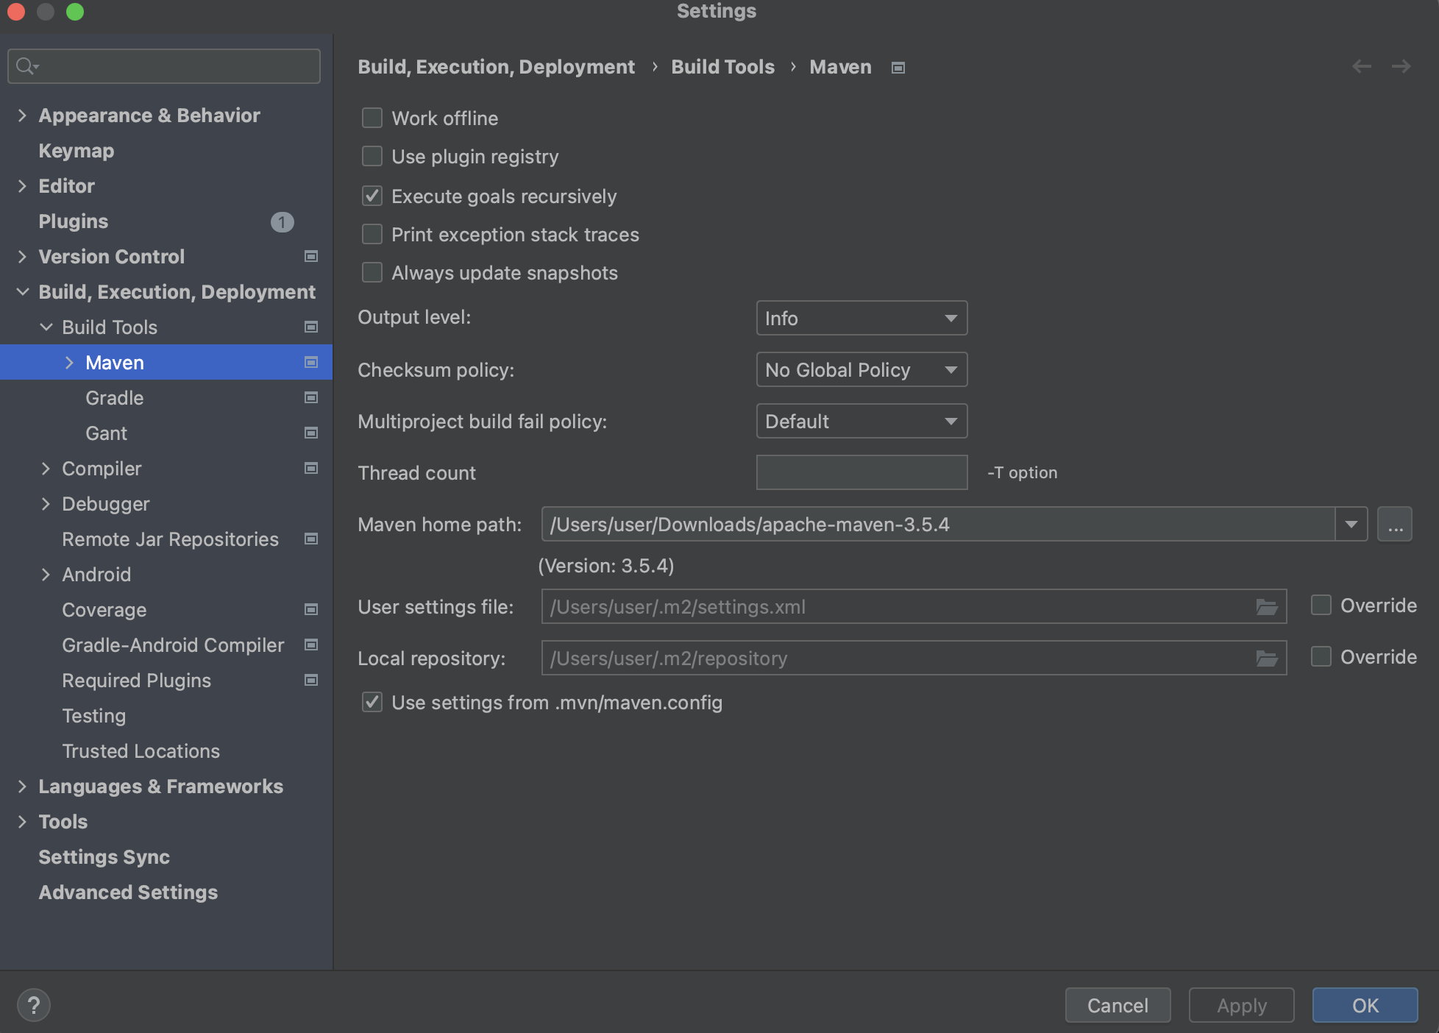Expand Languages & Frameworks section

point(22,787)
